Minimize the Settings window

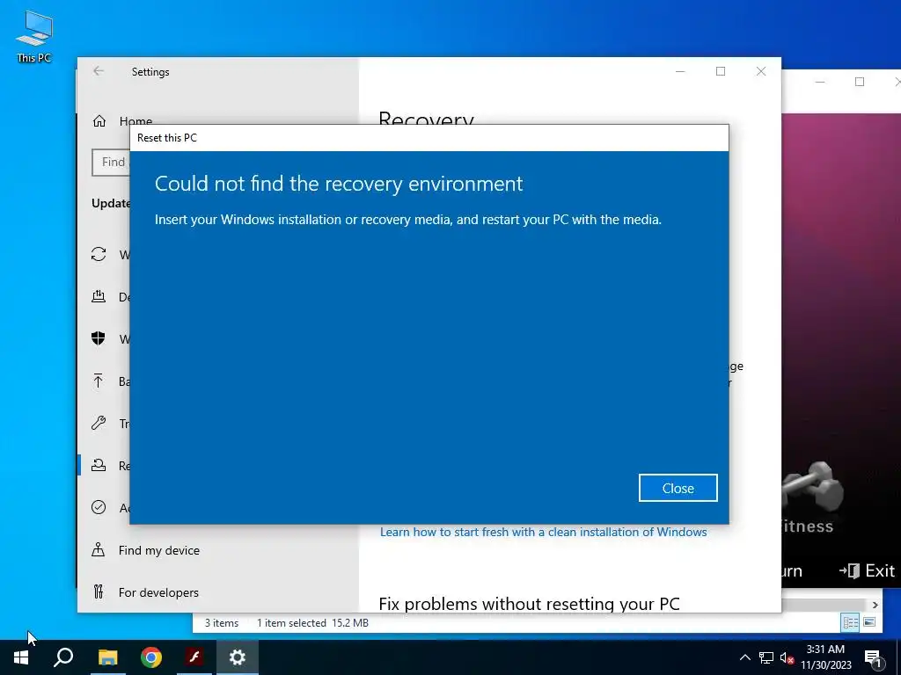(680, 71)
